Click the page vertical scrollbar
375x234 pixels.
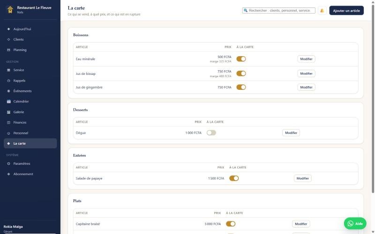[373, 98]
